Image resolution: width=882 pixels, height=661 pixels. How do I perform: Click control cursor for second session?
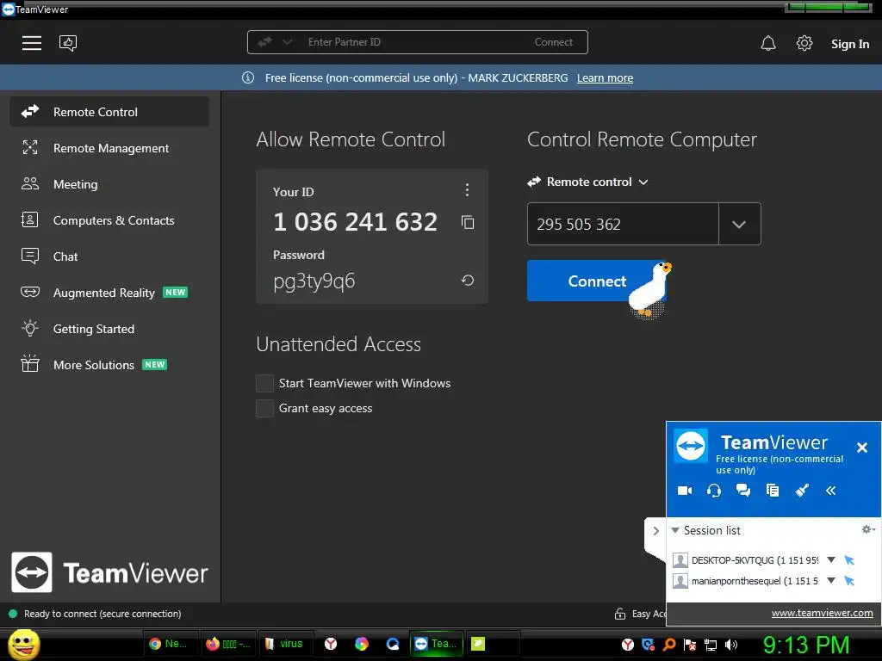coord(849,581)
